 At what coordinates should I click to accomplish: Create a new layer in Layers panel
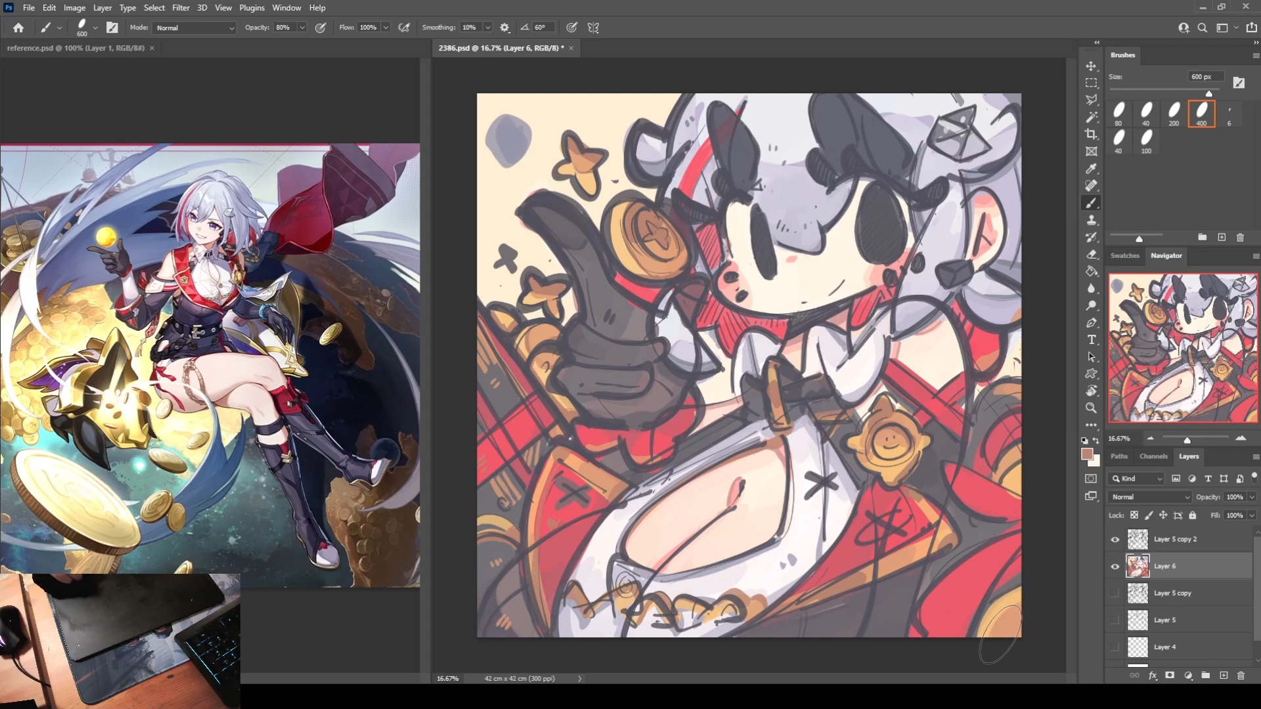pyautogui.click(x=1224, y=676)
